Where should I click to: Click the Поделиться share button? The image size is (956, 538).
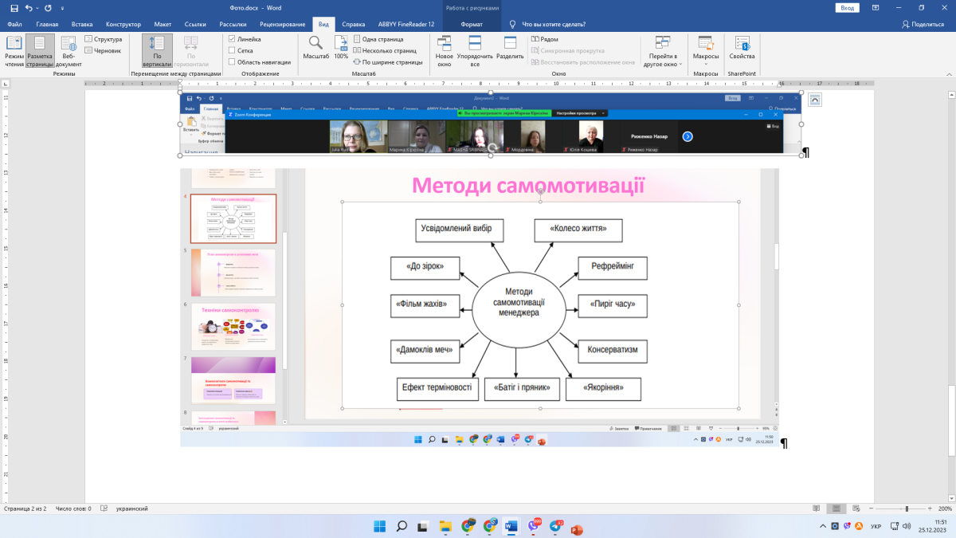coord(923,25)
